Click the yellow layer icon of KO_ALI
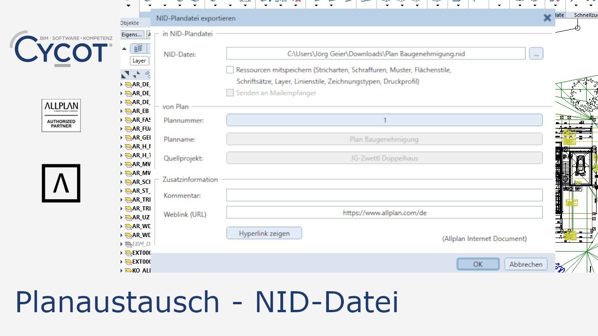The height and width of the screenshot is (336, 598). tap(128, 271)
